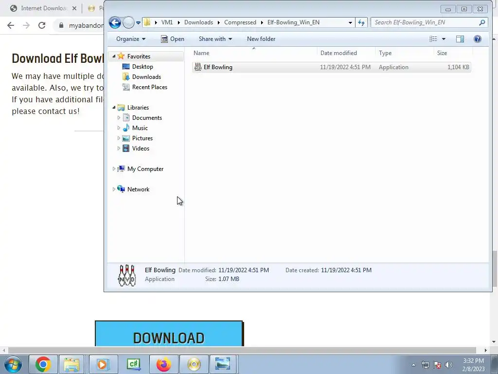This screenshot has width=498, height=374.
Task: Expand the Videos library
Action: tap(119, 148)
